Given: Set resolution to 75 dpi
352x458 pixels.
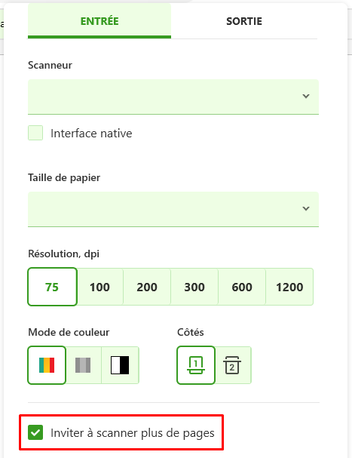Looking at the screenshot, I should pyautogui.click(x=52, y=287).
